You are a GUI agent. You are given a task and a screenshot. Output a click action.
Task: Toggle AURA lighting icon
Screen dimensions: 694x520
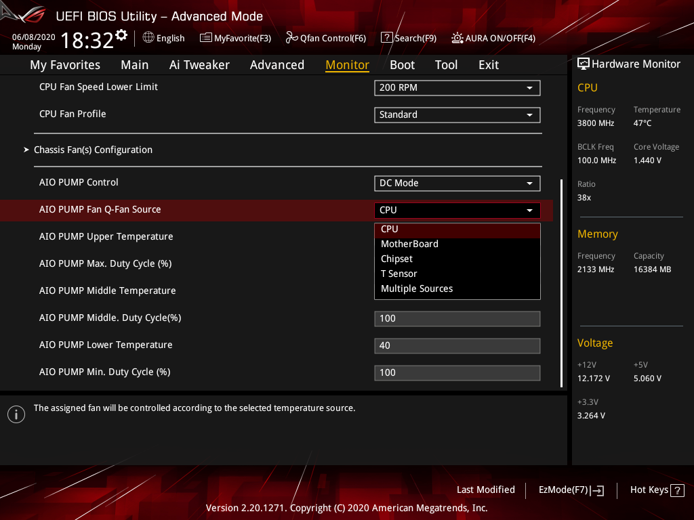pyautogui.click(x=457, y=38)
